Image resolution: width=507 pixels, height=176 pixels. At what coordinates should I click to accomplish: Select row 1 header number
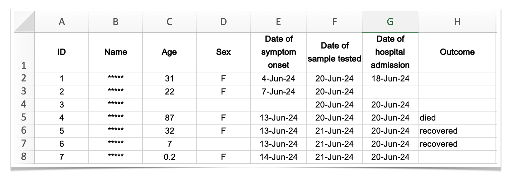click(x=24, y=65)
